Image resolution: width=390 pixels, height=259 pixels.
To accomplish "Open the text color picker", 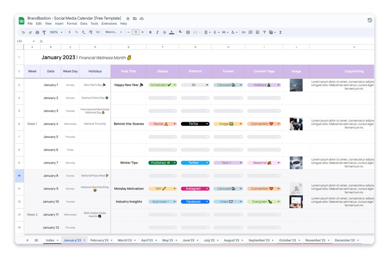I will pyautogui.click(x=171, y=32).
